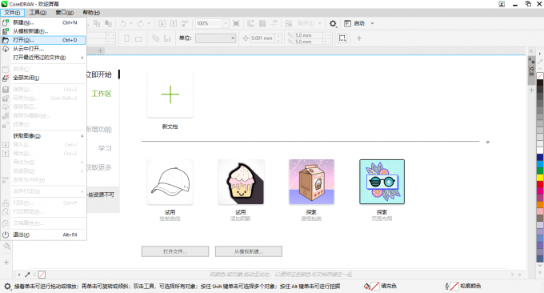Click the document palette eyedropper icon
Image resolution: width=544 pixels, height=293 pixels.
(27, 275)
